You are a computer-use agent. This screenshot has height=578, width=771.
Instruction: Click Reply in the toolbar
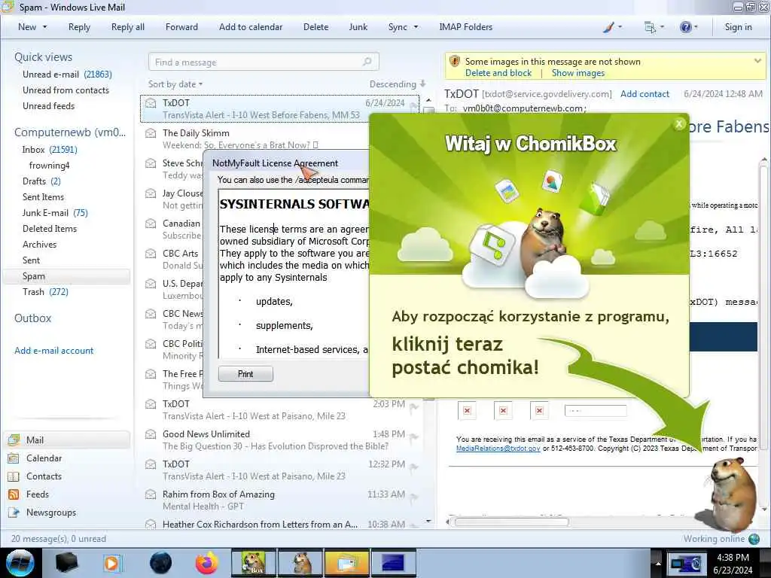pyautogui.click(x=79, y=27)
